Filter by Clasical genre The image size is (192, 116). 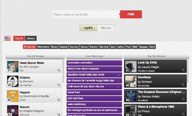pyautogui.click(x=64, y=47)
